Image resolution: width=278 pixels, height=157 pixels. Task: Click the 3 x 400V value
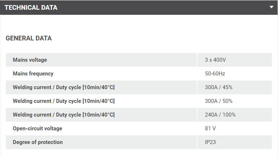[215, 60]
